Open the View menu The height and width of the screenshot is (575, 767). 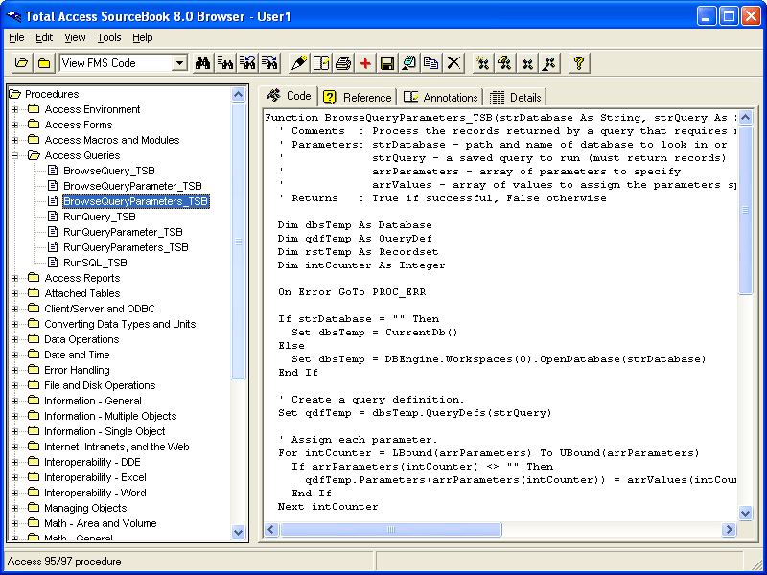(x=75, y=37)
